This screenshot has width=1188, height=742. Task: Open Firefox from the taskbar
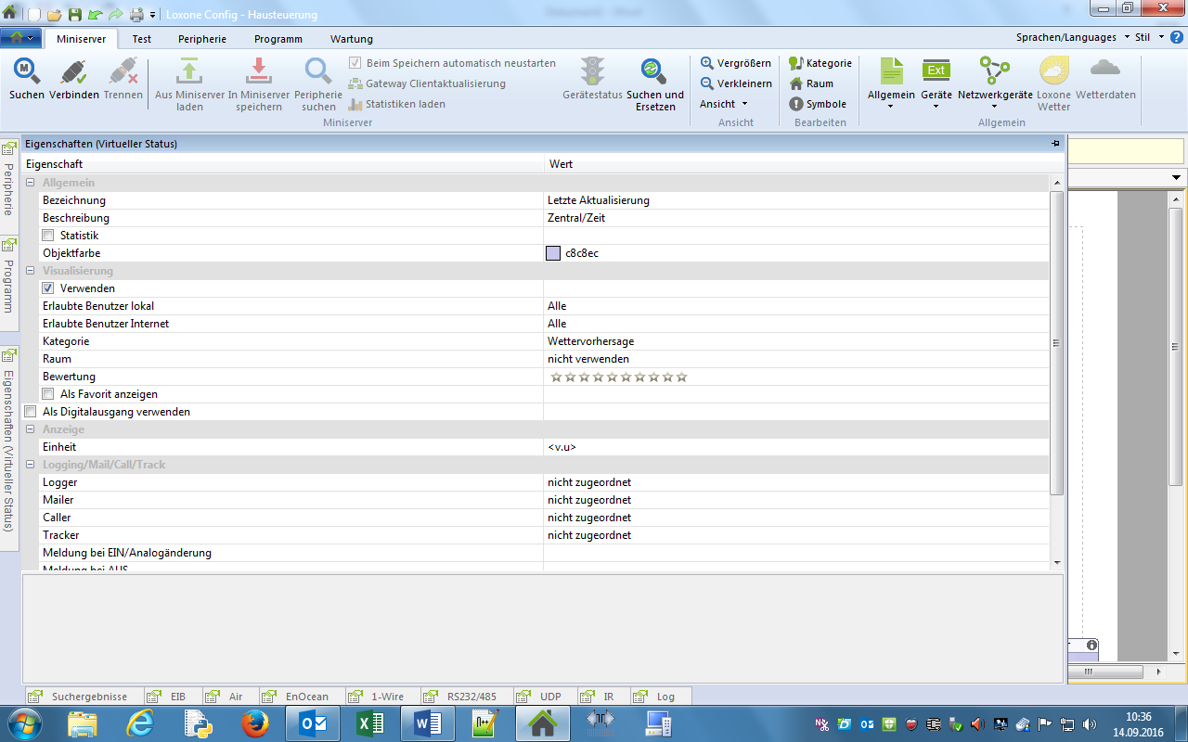255,723
